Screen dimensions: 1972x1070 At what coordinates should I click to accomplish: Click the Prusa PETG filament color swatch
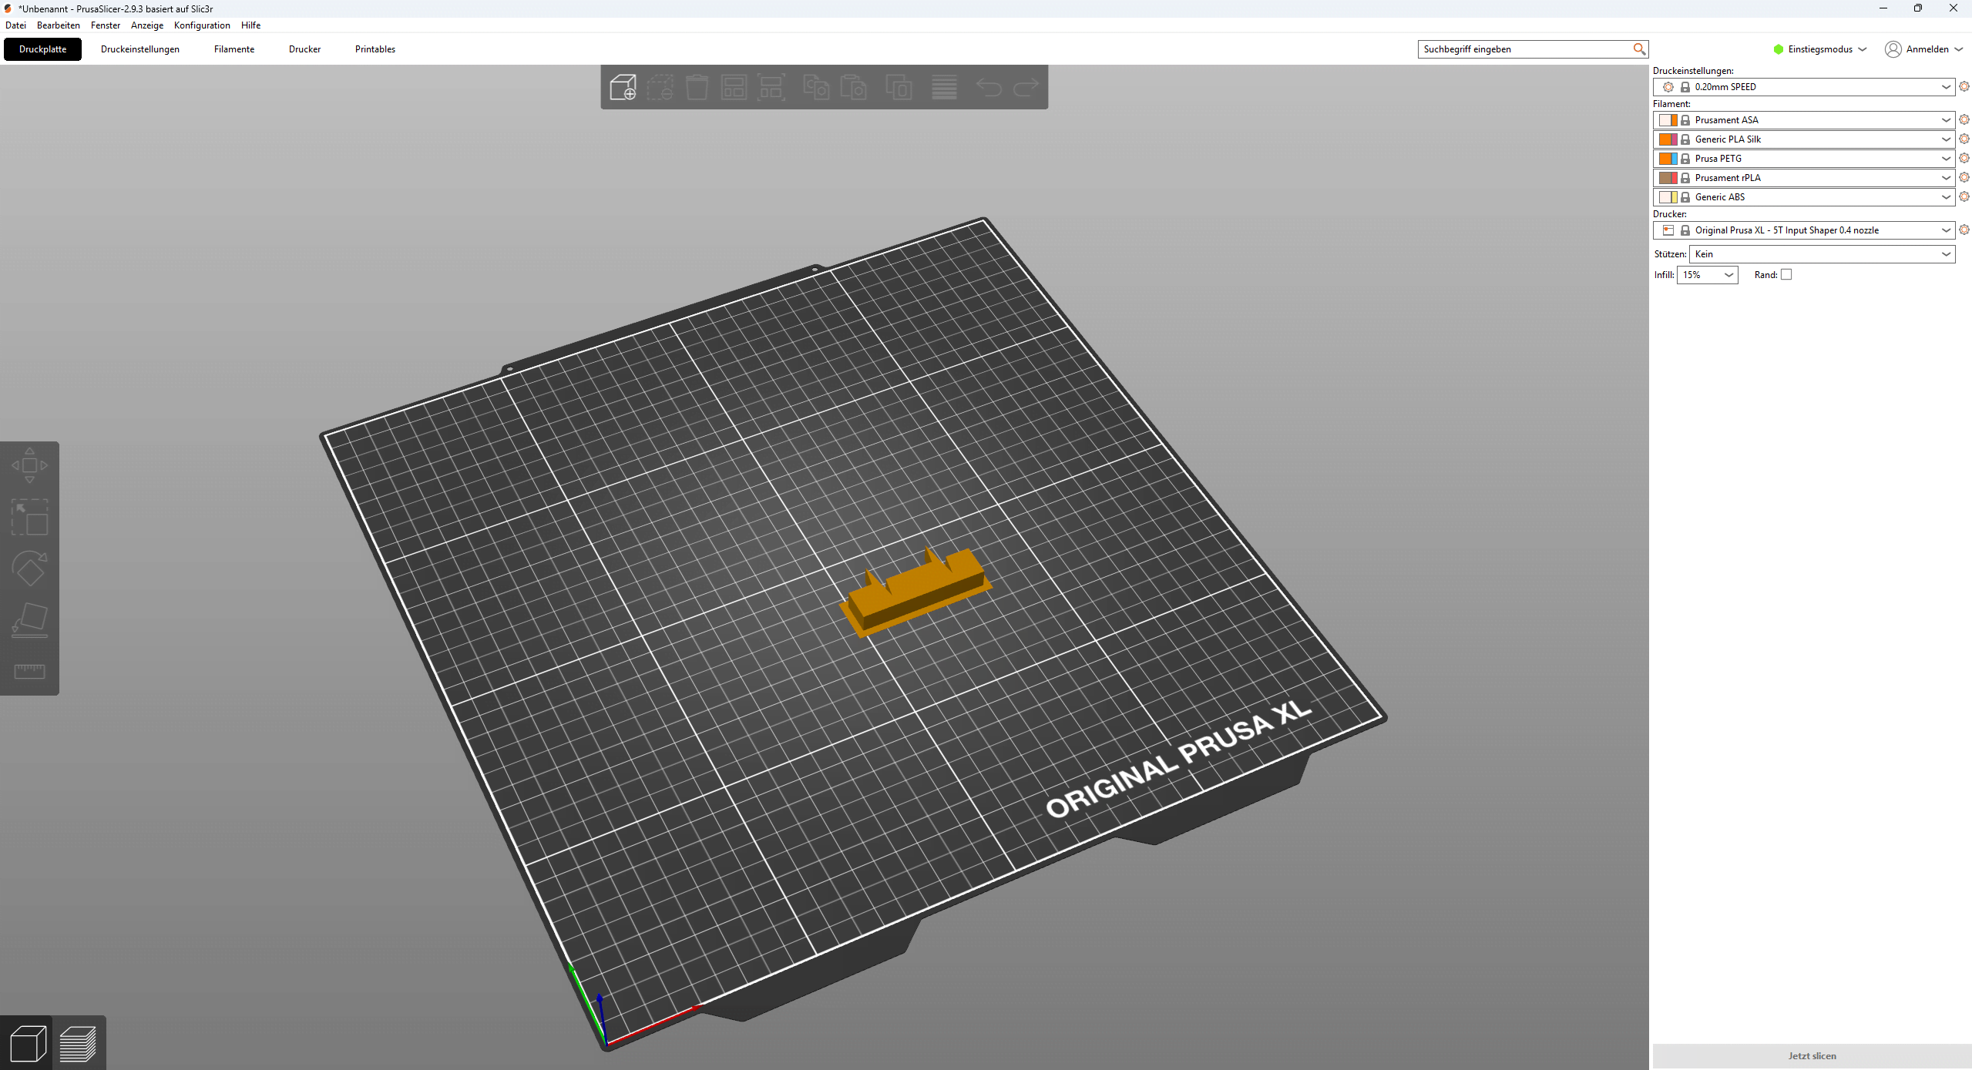click(1668, 159)
